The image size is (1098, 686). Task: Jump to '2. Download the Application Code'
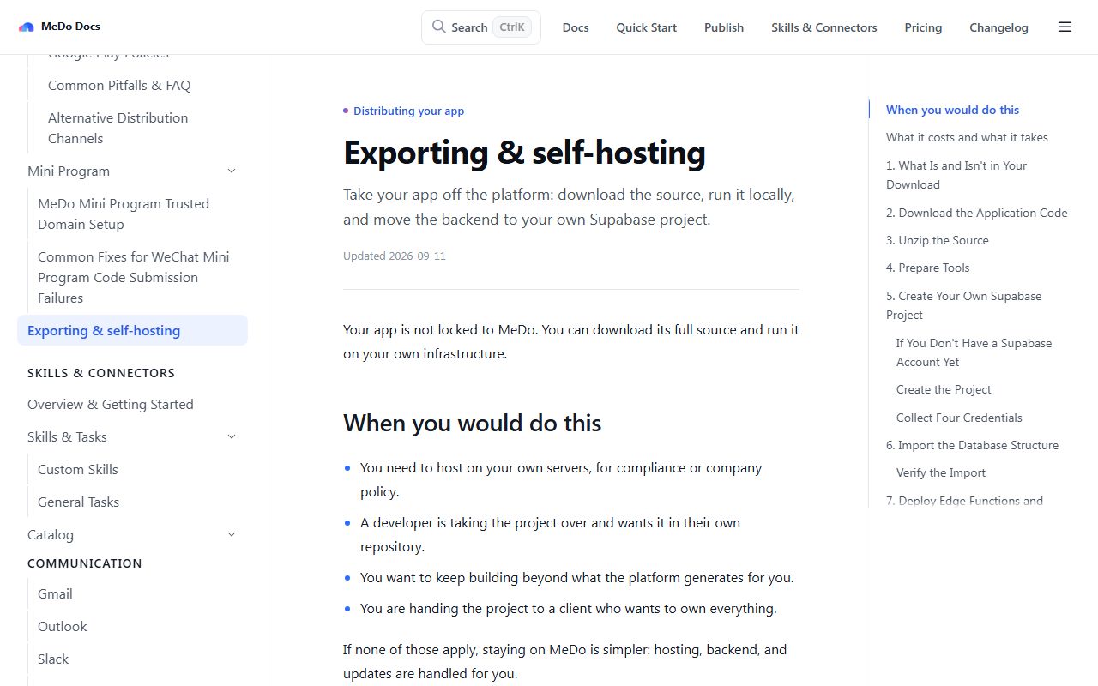(x=977, y=213)
